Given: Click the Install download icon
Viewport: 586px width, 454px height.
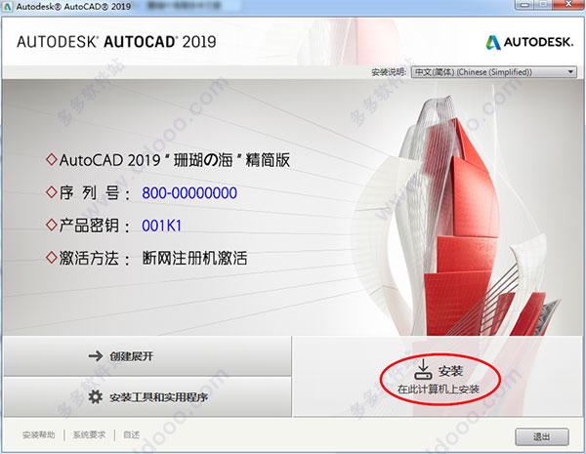Looking at the screenshot, I should [423, 369].
